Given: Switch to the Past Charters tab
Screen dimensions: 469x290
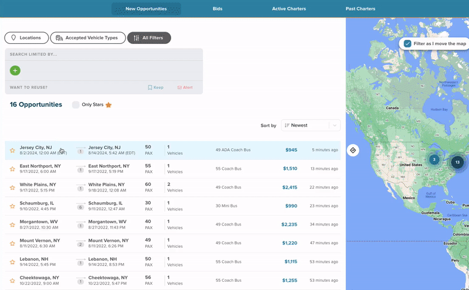Looking at the screenshot, I should [x=361, y=9].
